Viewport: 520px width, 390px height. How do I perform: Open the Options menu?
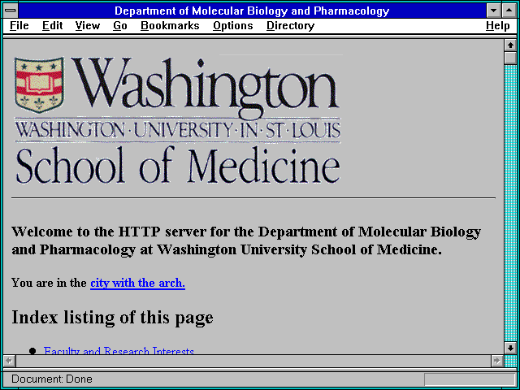[x=233, y=26]
